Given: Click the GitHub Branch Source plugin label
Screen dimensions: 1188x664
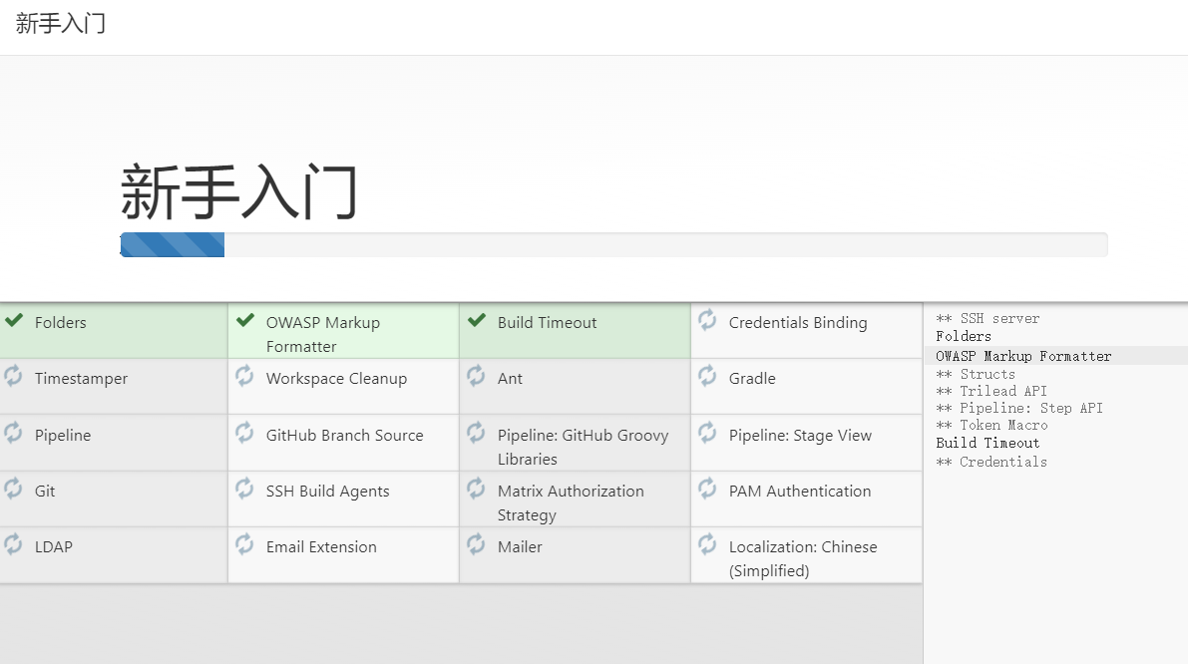Looking at the screenshot, I should pos(344,436).
